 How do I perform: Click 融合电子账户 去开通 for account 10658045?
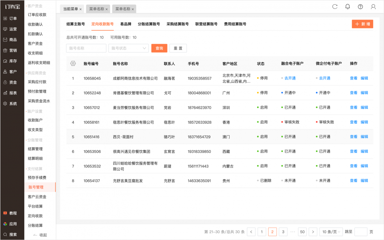tap(290, 78)
